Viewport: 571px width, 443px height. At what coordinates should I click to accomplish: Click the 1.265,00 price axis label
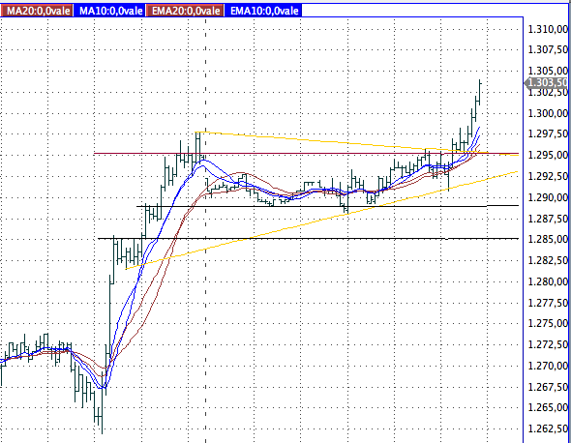click(x=548, y=407)
